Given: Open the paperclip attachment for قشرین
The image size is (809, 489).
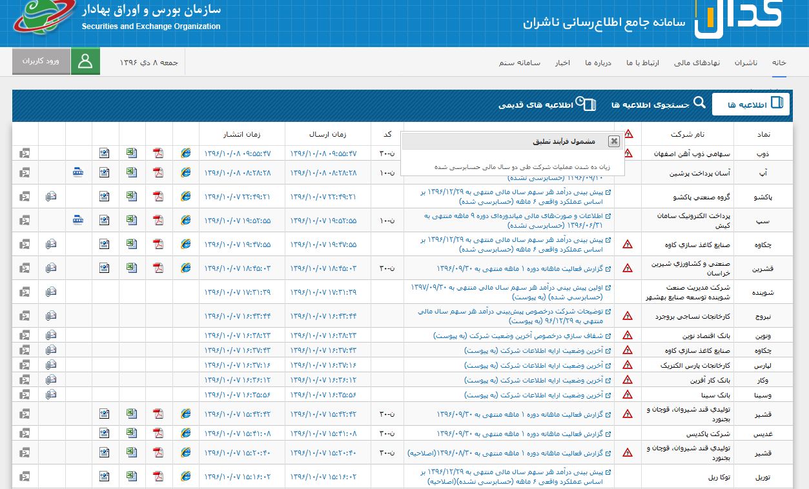Looking at the screenshot, I should pyautogui.click(x=51, y=268).
